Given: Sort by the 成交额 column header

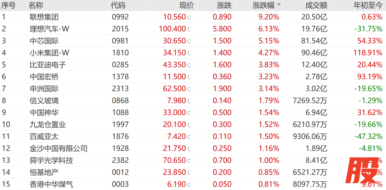Looking at the screenshot, I should point(316,5).
